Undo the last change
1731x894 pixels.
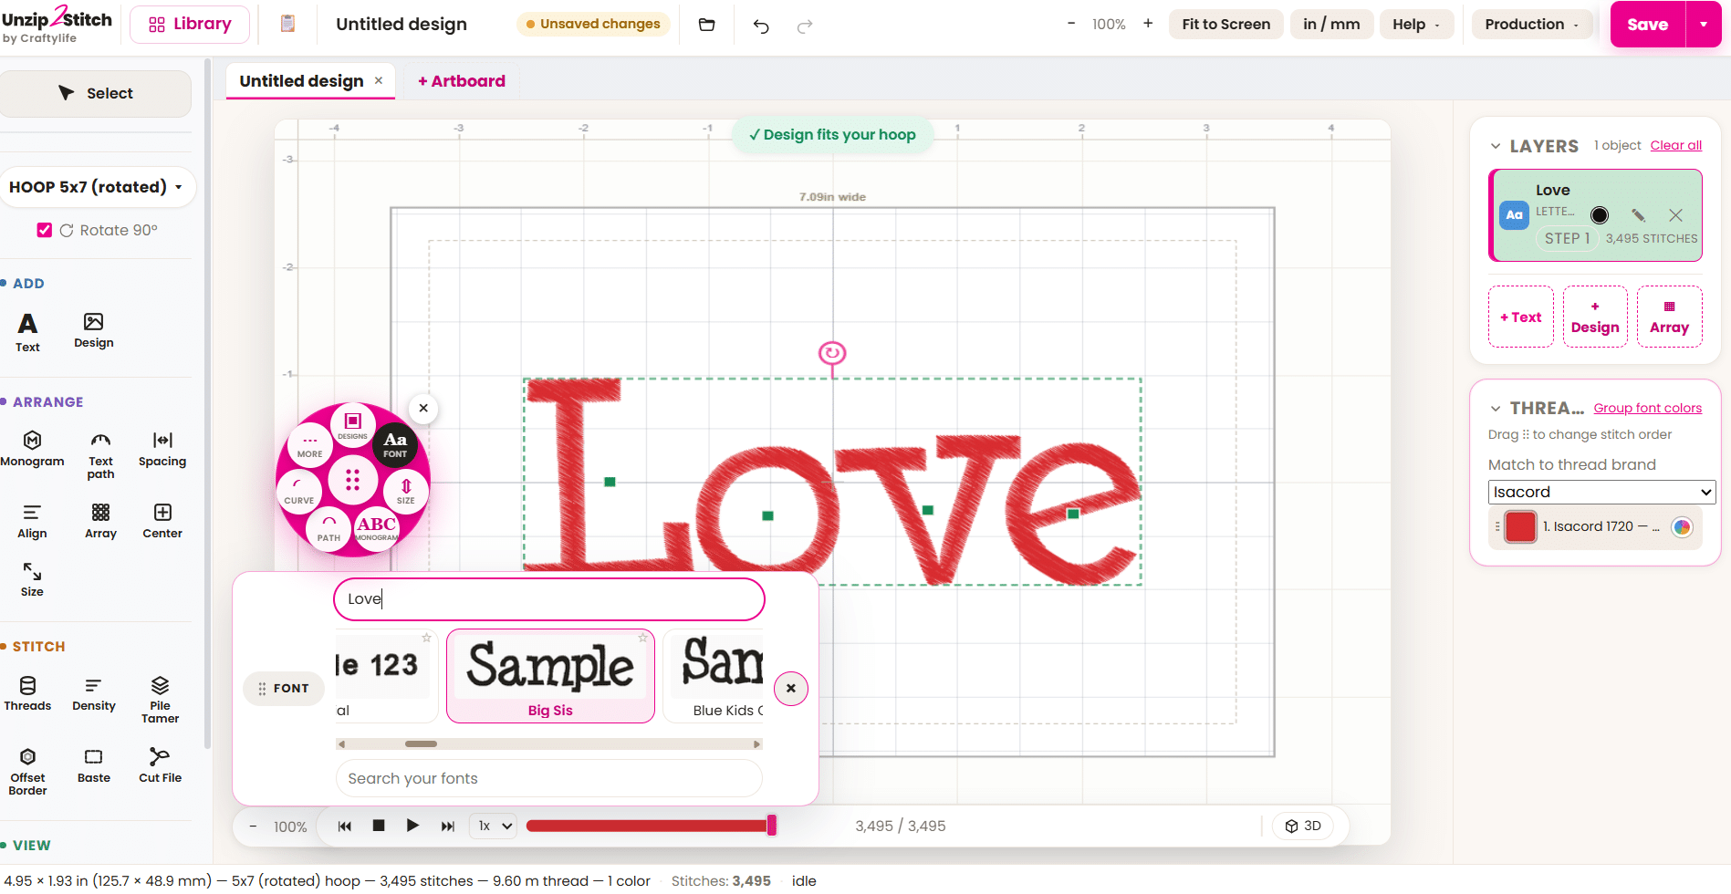pos(761,26)
